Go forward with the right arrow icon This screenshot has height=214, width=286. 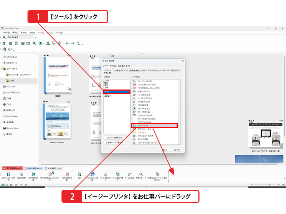pyautogui.click(x=73, y=43)
